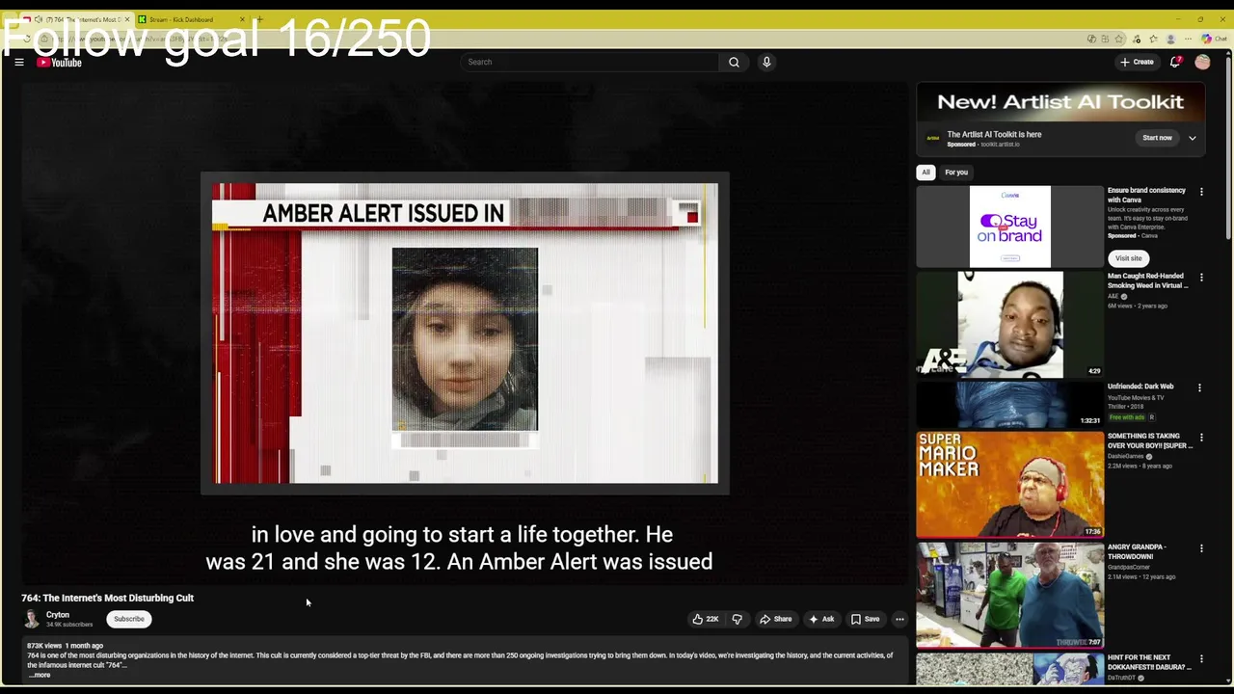
Task: Open 'Man Caught Red-Handed Smoking Weed' title
Action: pyautogui.click(x=1147, y=280)
